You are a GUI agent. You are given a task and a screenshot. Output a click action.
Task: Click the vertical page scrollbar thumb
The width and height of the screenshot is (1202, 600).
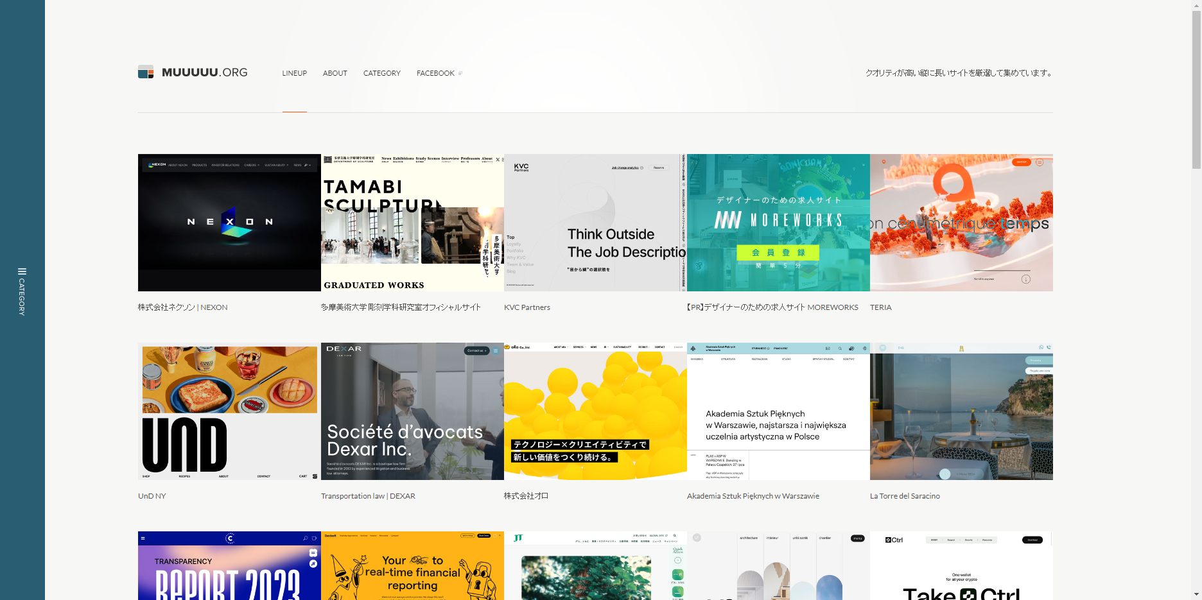tap(1196, 90)
